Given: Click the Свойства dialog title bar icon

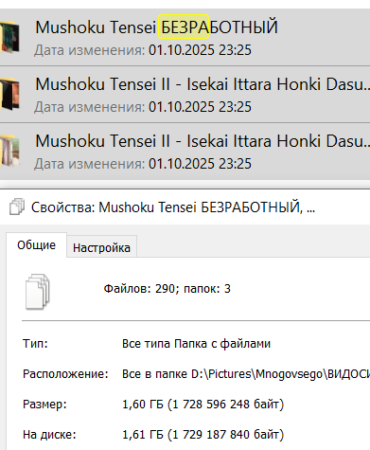Looking at the screenshot, I should pyautogui.click(x=17, y=207).
